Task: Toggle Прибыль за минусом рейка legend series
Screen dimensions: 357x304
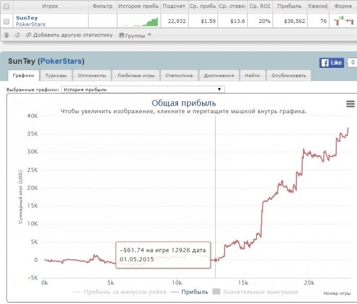Action: (x=120, y=292)
